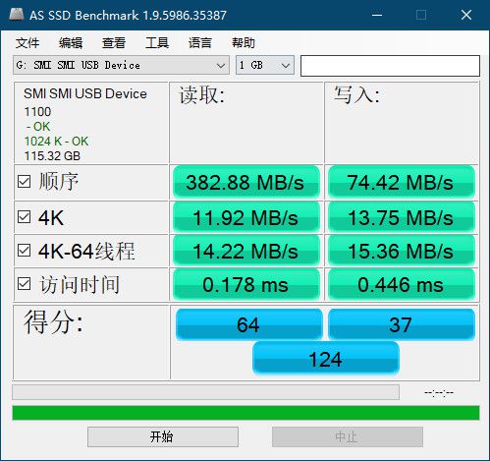Open the 帮助 menu
Viewport: 490px width, 461px height.
coord(244,43)
